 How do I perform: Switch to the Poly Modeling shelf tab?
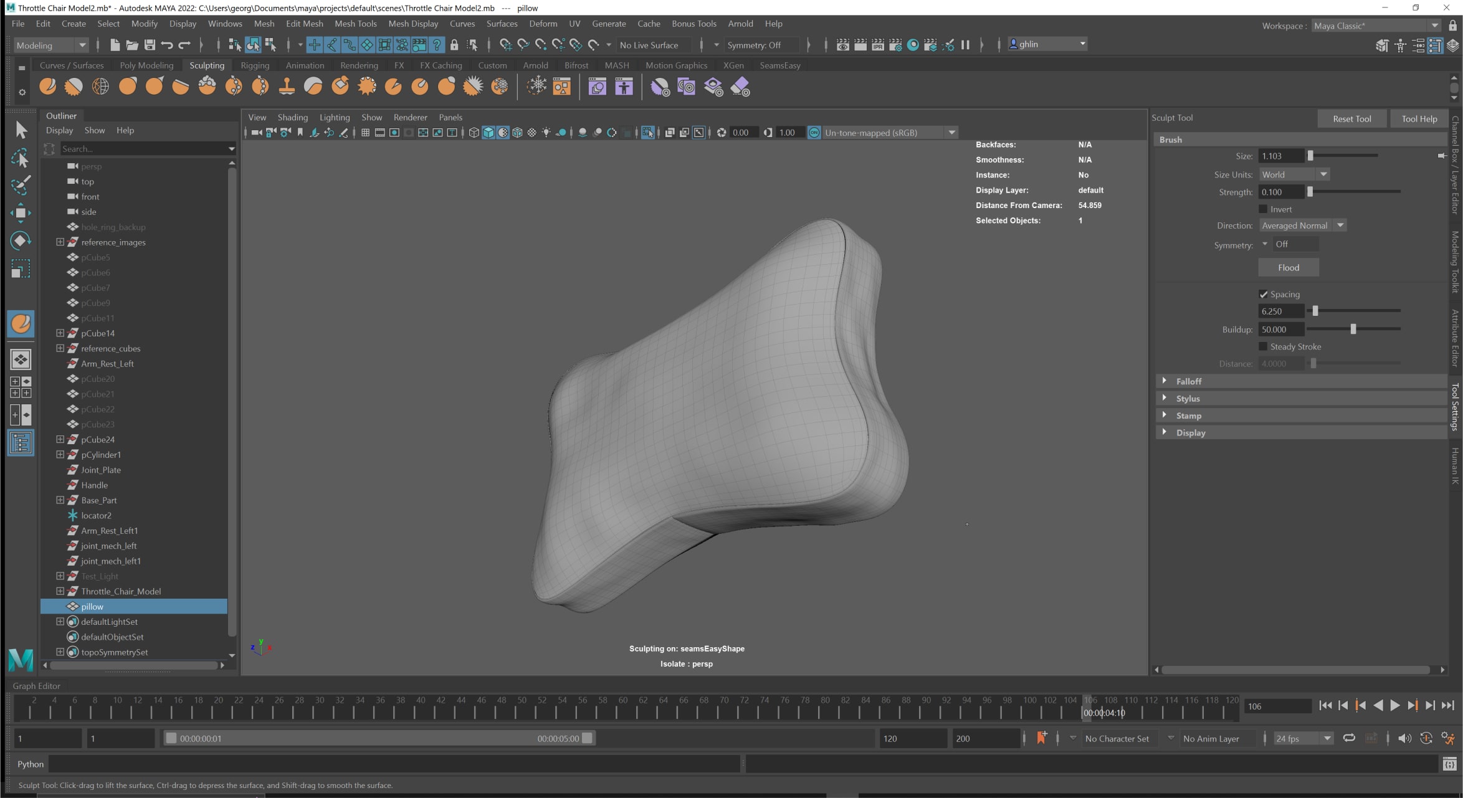tap(146, 65)
